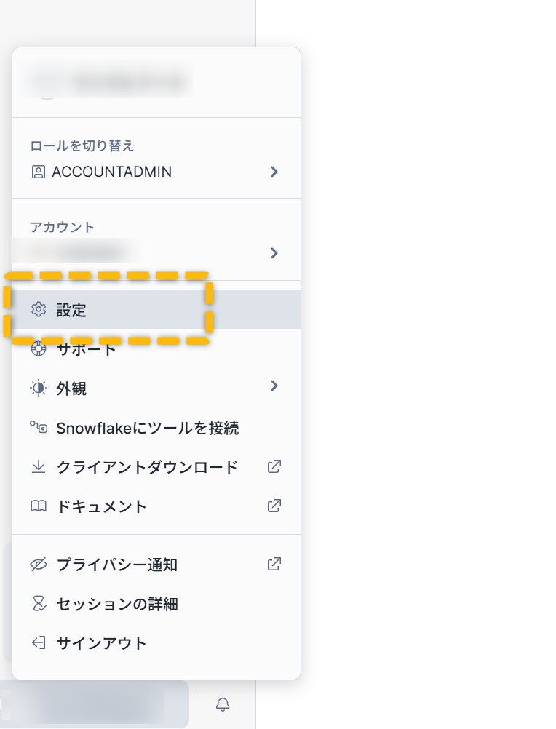The width and height of the screenshot is (556, 729).
Task: Click サインアウト to sign out
Action: [x=102, y=643]
